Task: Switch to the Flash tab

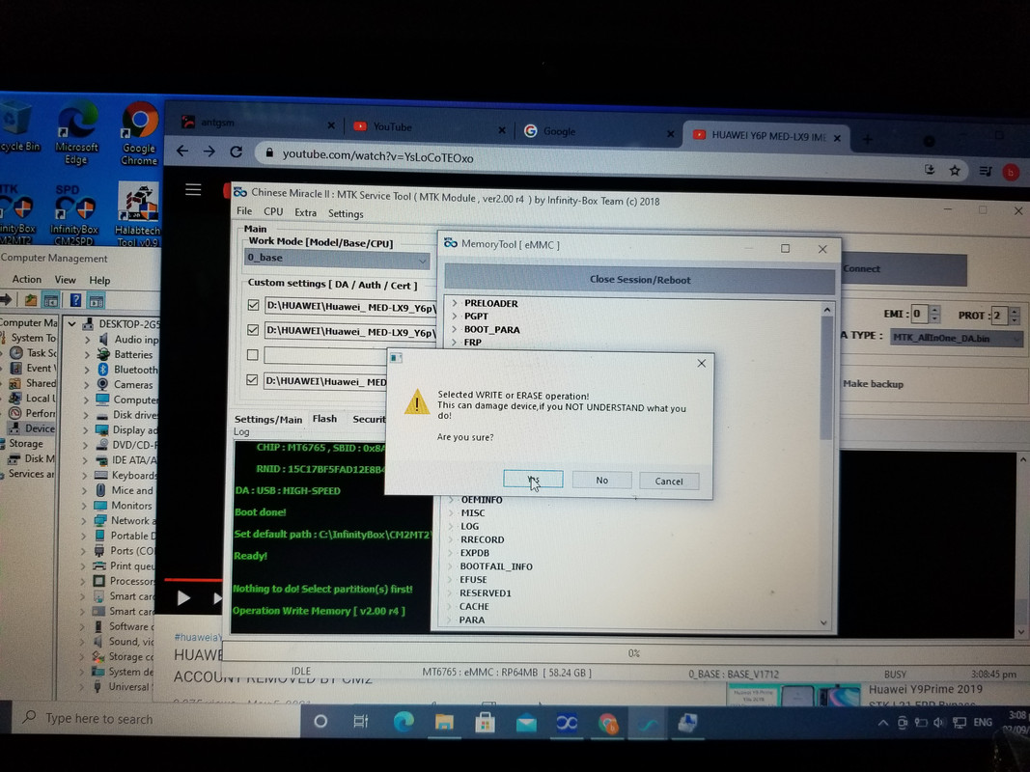Action: point(324,419)
